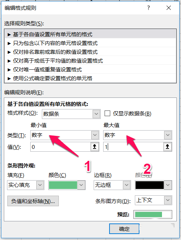Click the help question mark icon
Screen dimensions: 181x240
(x=148, y=8)
